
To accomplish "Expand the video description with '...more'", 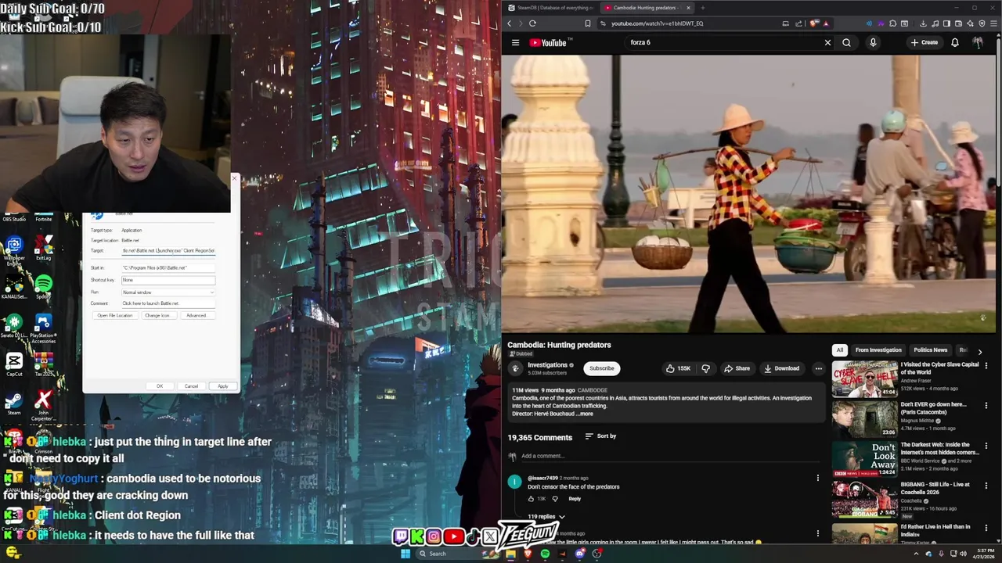I will [585, 414].
